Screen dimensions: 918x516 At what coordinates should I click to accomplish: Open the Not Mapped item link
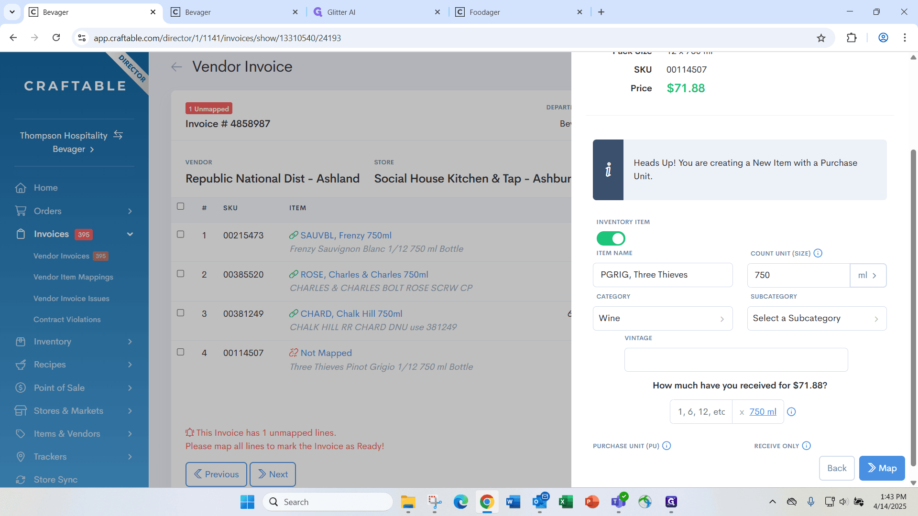[326, 353]
